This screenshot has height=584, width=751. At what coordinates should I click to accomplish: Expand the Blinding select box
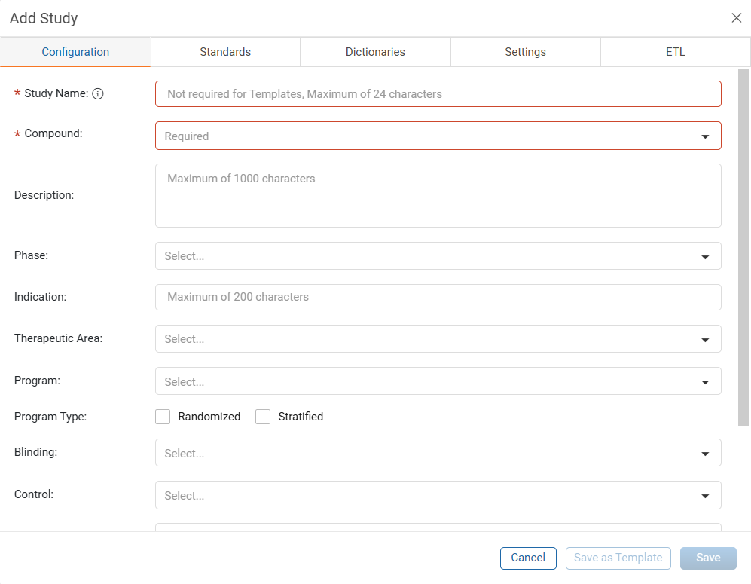click(438, 452)
